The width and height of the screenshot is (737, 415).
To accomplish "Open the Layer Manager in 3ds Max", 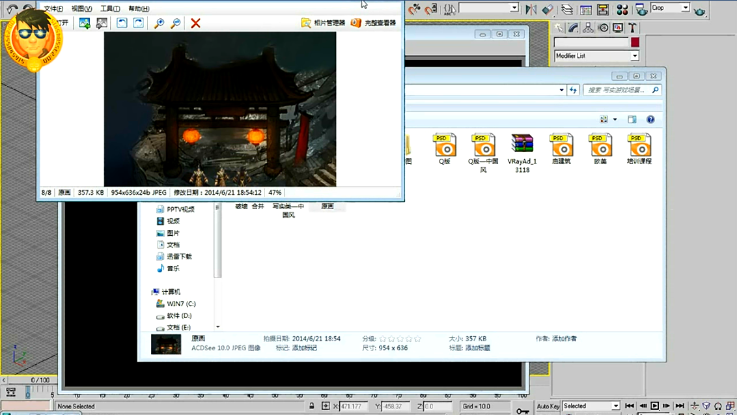I will [x=567, y=9].
